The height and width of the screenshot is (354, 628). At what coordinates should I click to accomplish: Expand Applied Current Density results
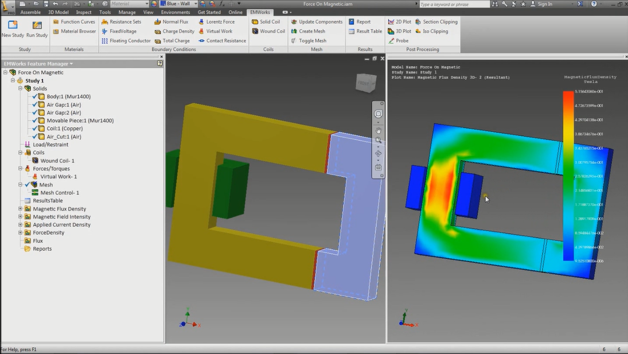click(x=20, y=225)
